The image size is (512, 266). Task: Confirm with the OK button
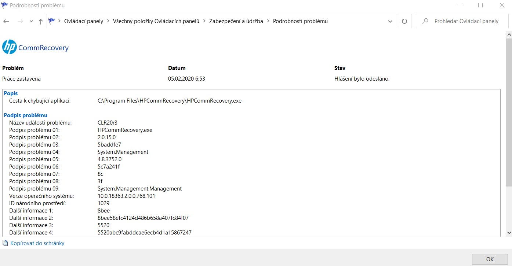[x=490, y=259]
